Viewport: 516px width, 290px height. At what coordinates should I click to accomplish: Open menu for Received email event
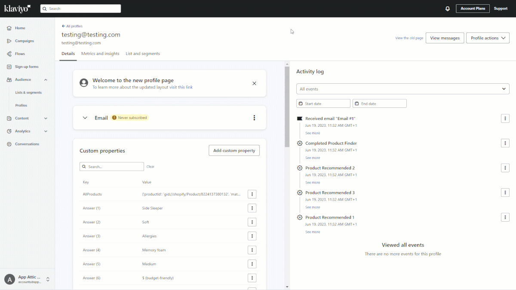click(x=505, y=119)
